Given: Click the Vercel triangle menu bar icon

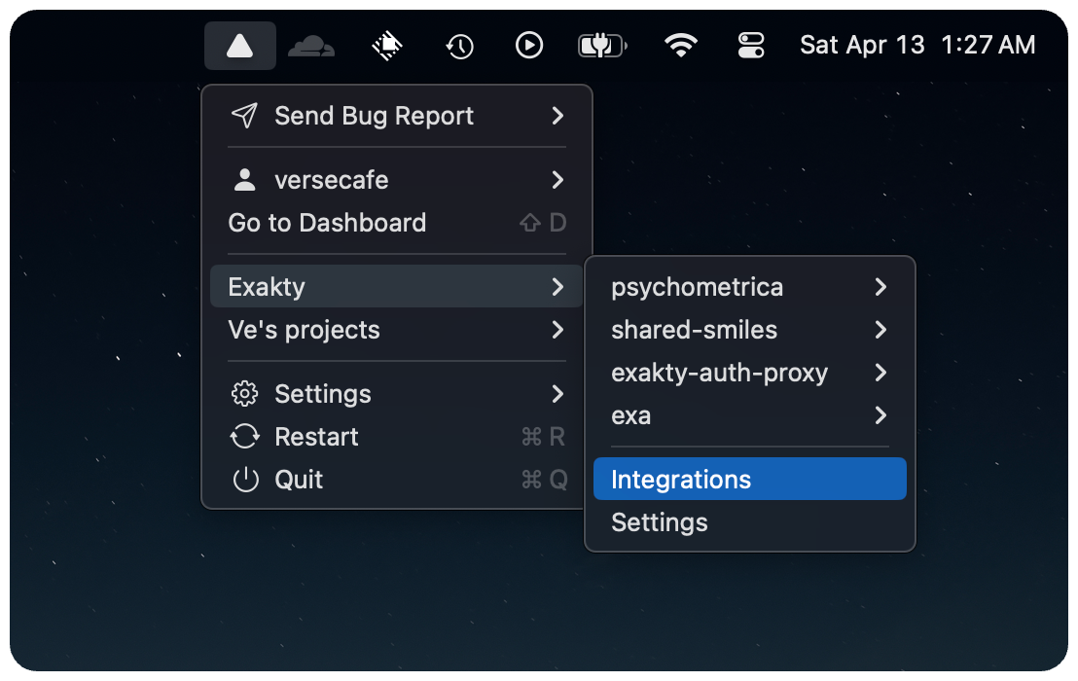Looking at the screenshot, I should (x=239, y=46).
